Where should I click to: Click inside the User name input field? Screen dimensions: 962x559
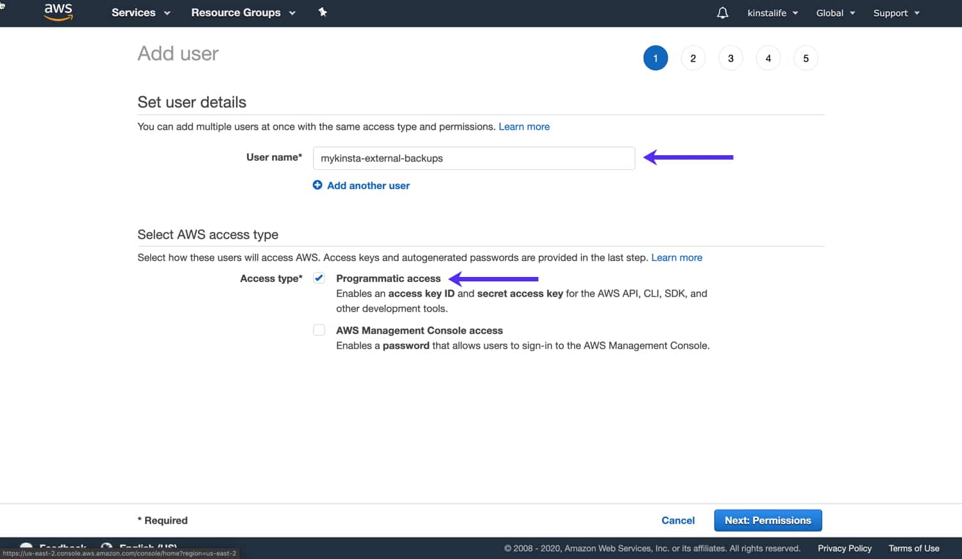pyautogui.click(x=473, y=158)
